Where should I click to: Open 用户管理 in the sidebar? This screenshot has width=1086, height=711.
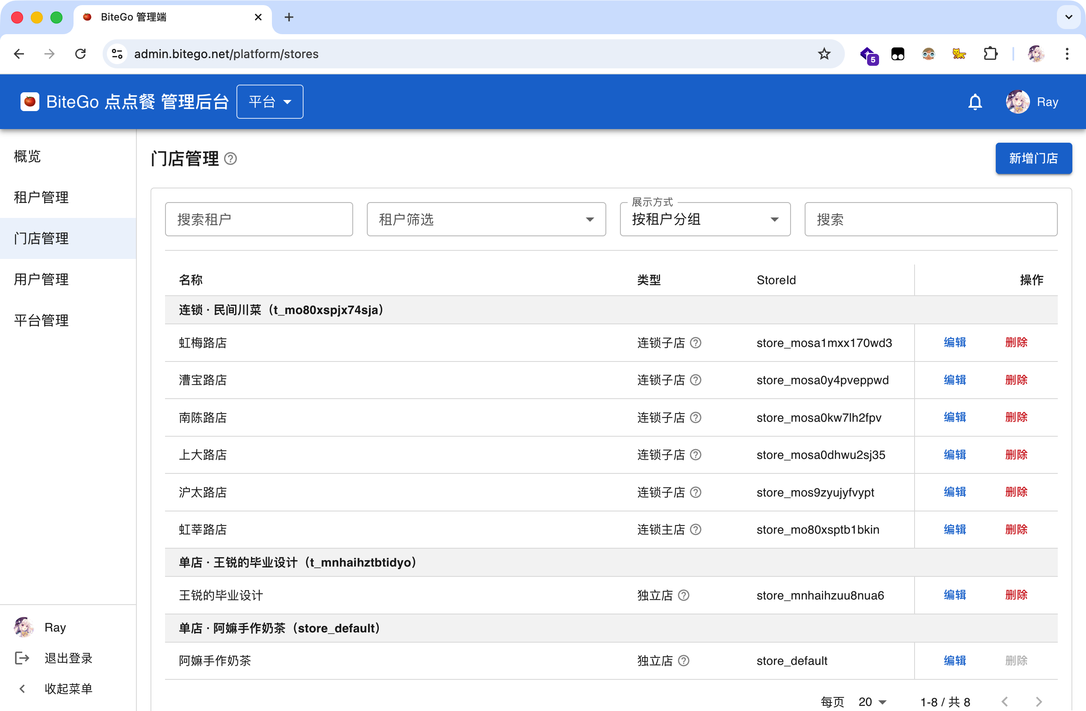tap(68, 279)
